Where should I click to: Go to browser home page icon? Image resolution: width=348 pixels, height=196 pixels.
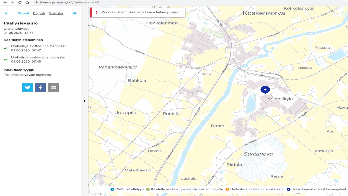(27, 2)
